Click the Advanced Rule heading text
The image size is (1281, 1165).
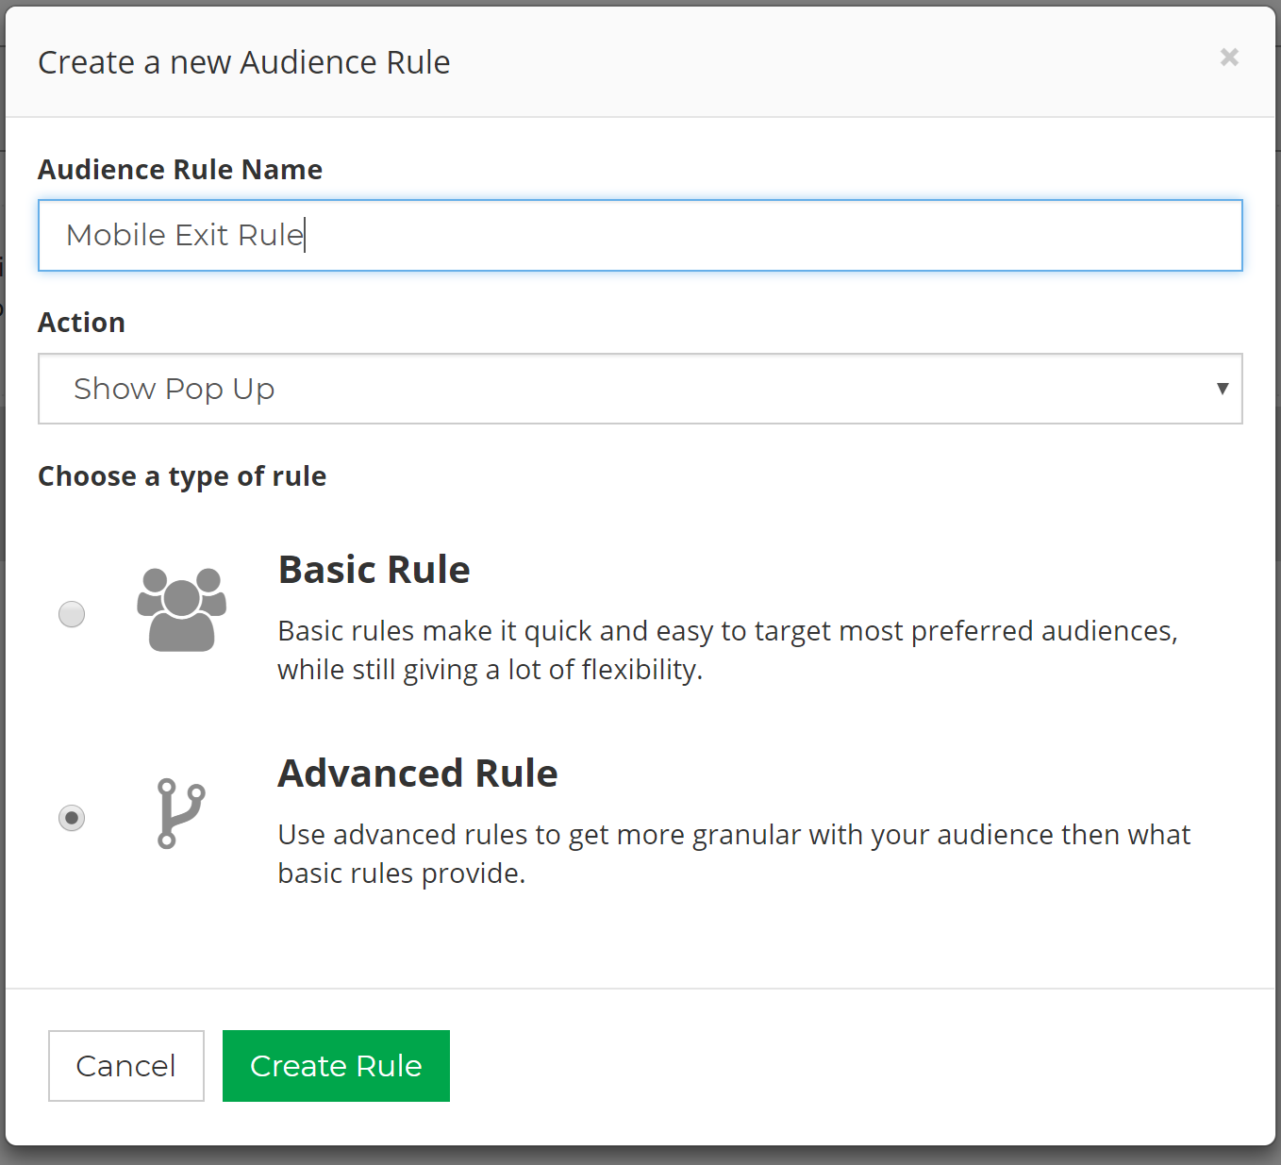417,773
